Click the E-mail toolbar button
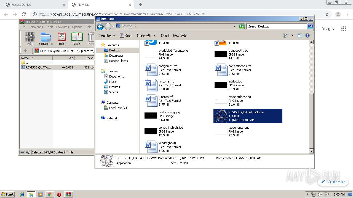 (165, 35)
